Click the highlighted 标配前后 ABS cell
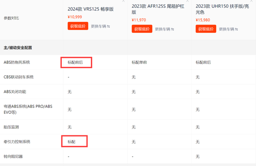Viewport: 256px width, 166px height. [76, 62]
